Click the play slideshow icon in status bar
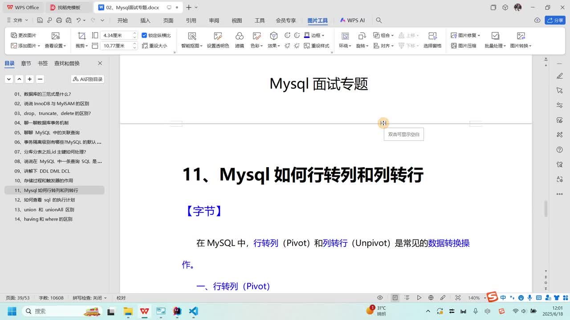This screenshot has width=570, height=320. [x=419, y=298]
